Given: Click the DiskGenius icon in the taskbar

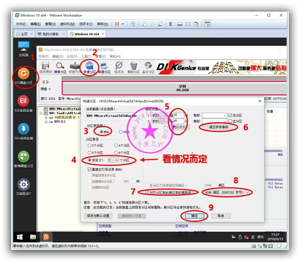Looking at the screenshot, I should [x=46, y=237].
